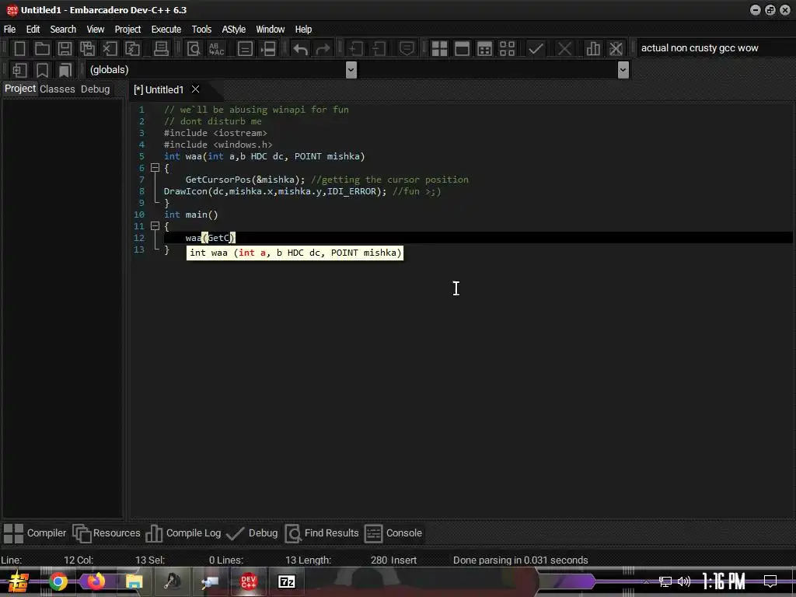
Task: Open the Tools menu
Action: tap(201, 30)
